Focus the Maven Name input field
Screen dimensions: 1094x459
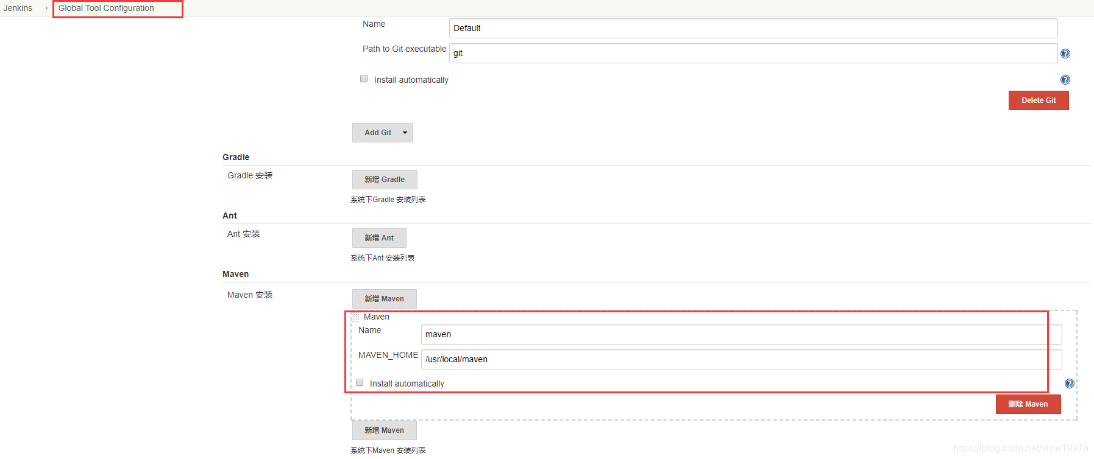(x=741, y=334)
